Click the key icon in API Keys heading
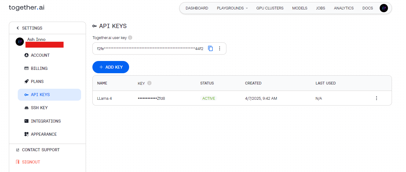The height and width of the screenshot is (172, 406). point(95,26)
